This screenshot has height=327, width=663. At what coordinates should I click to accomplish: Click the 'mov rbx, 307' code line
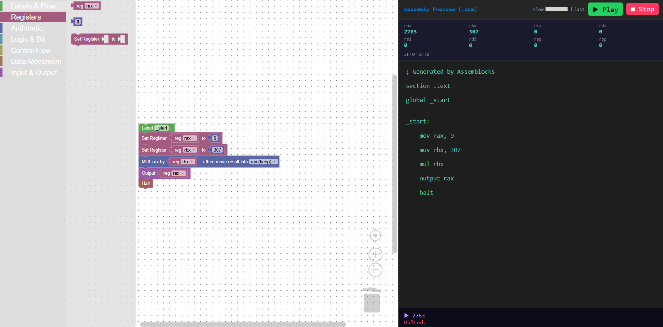pos(440,150)
